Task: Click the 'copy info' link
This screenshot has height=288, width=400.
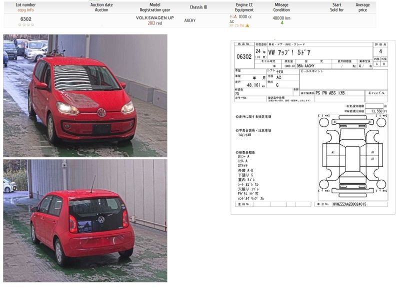Action: pos(25,10)
